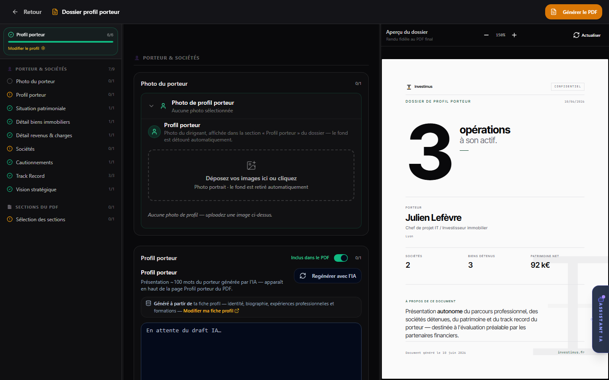This screenshot has height=380, width=609.
Task: Click the Profil porteur progress bar
Action: tap(60, 42)
